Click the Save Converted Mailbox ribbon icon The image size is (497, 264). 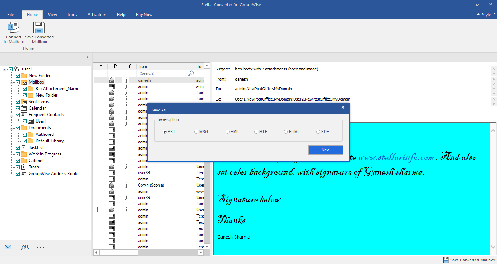tap(39, 28)
